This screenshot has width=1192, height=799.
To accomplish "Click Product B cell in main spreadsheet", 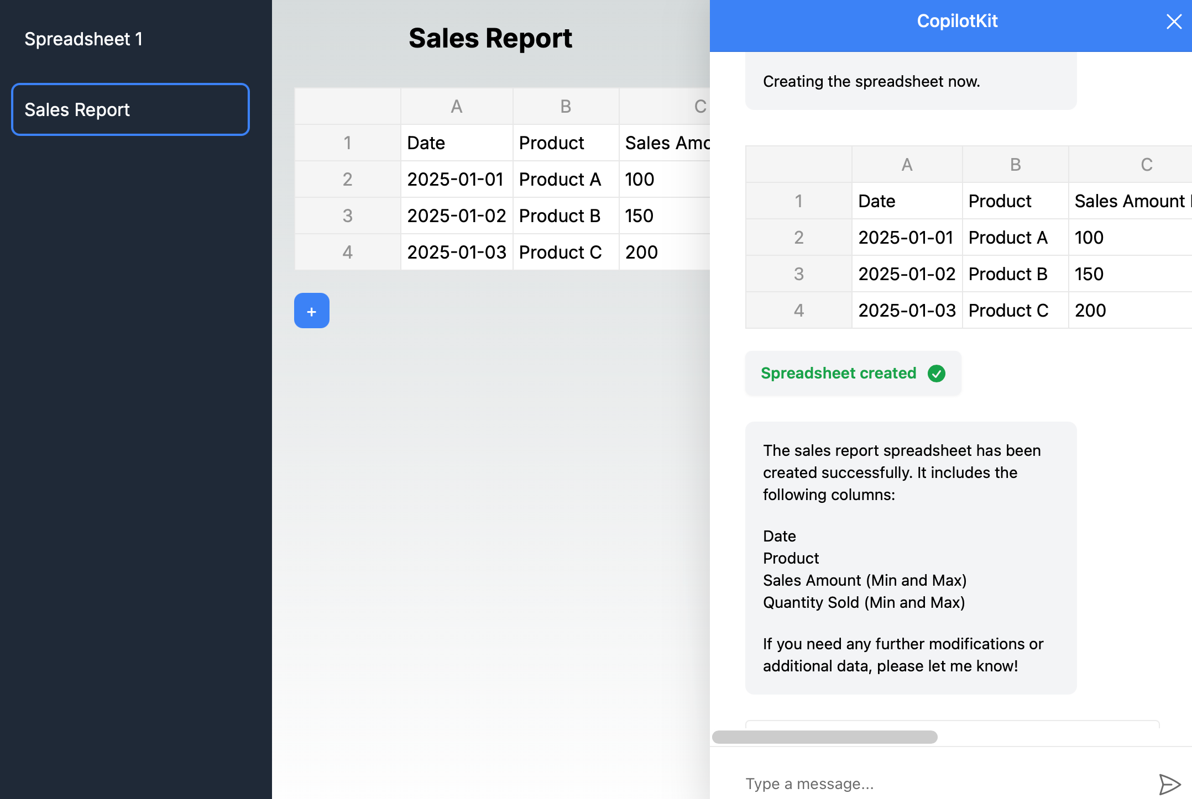I will 566,215.
